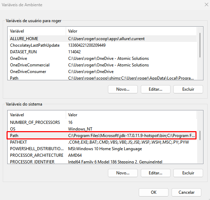Click Novo... under user variables
Viewport: 210px width, 200px height.
(x=123, y=89)
